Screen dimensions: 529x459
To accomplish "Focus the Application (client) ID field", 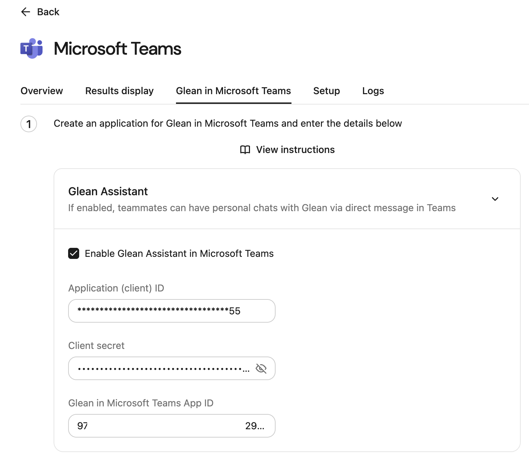I will click(172, 311).
